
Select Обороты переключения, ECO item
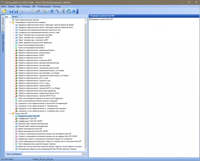tap(30, 58)
